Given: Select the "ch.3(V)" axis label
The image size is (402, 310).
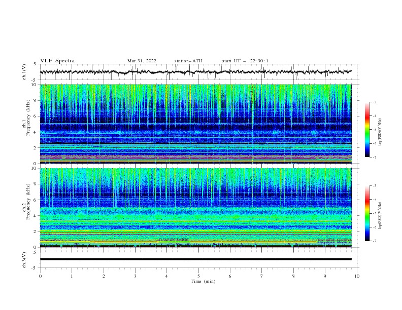Looking at the screenshot, I should coord(24,260).
